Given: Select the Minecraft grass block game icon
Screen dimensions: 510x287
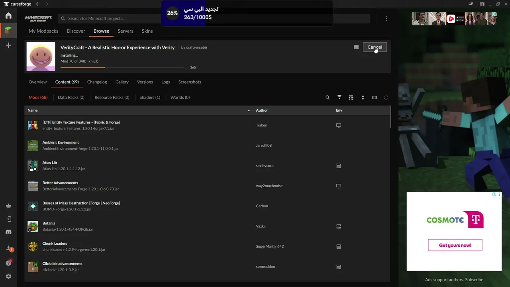Looking at the screenshot, I should 8,30.
